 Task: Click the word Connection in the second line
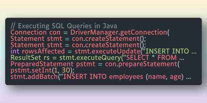coord(28,32)
